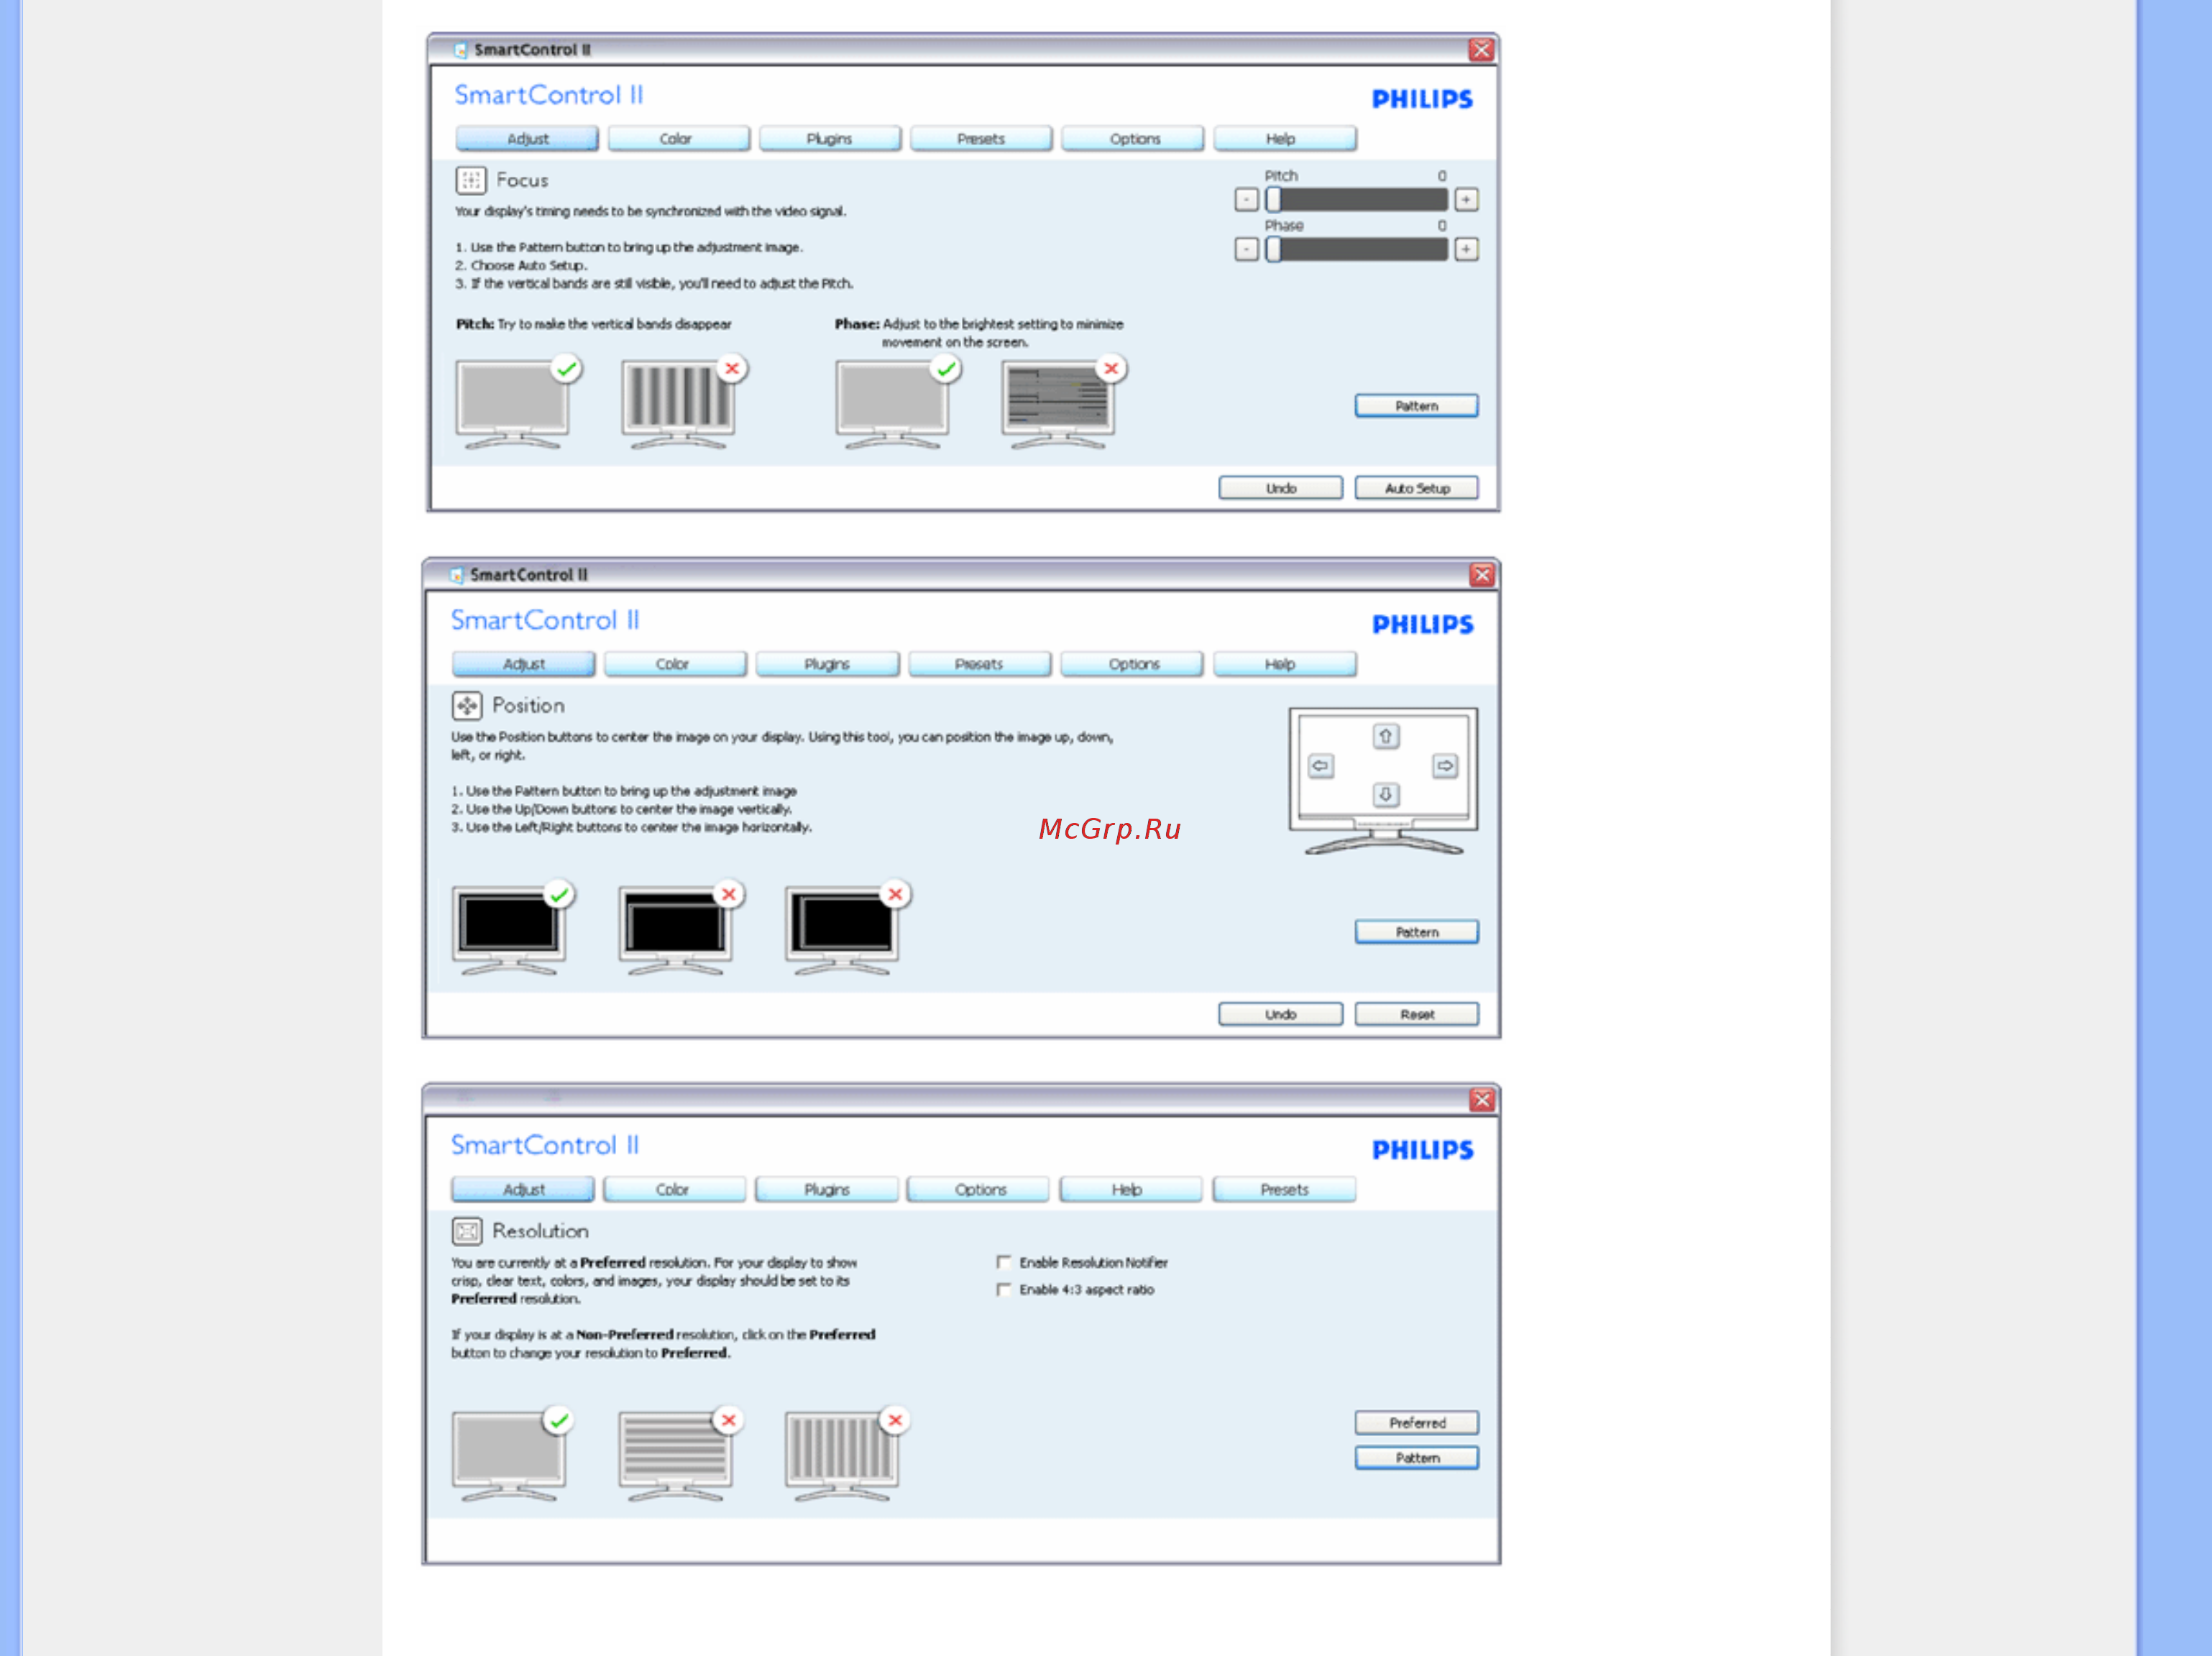
Task: Click the left arrow position button
Action: (x=1320, y=766)
